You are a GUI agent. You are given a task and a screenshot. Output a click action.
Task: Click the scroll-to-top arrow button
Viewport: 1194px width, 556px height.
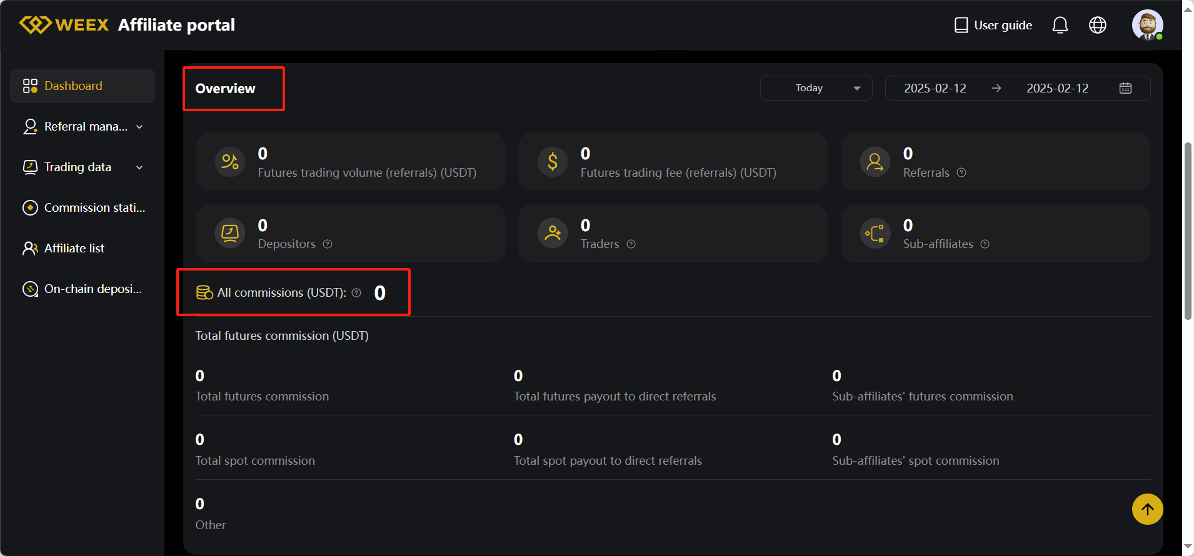coord(1147,509)
